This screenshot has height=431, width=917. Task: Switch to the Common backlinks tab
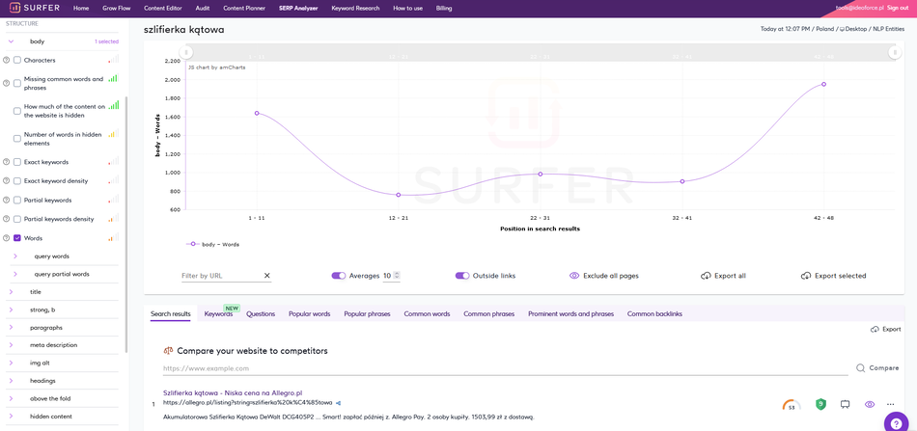click(x=654, y=314)
